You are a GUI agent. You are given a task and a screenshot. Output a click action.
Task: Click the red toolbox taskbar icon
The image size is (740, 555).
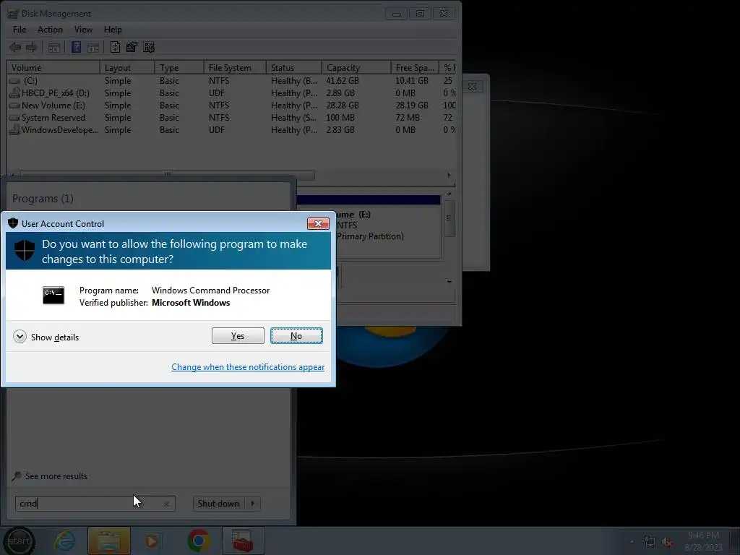pos(243,541)
